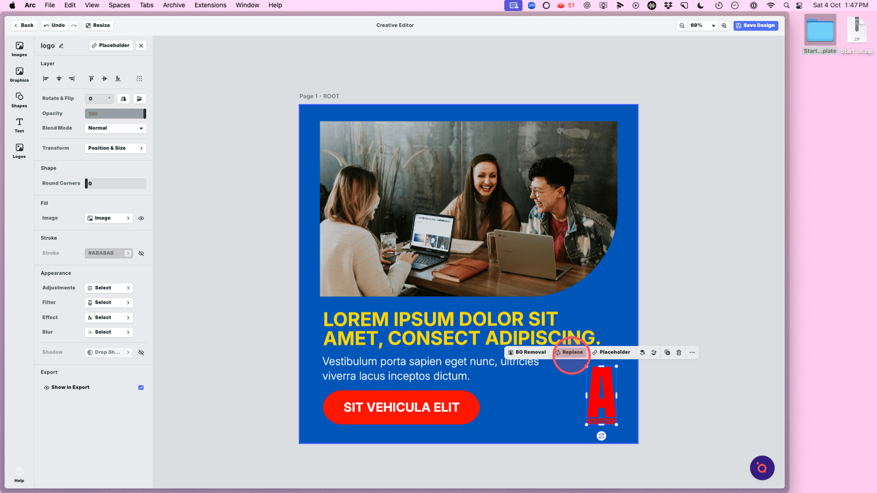Delete the selected logo using trash icon

(679, 353)
